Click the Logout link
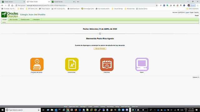Viewport: 200px width, 112px height. pos(187,12)
